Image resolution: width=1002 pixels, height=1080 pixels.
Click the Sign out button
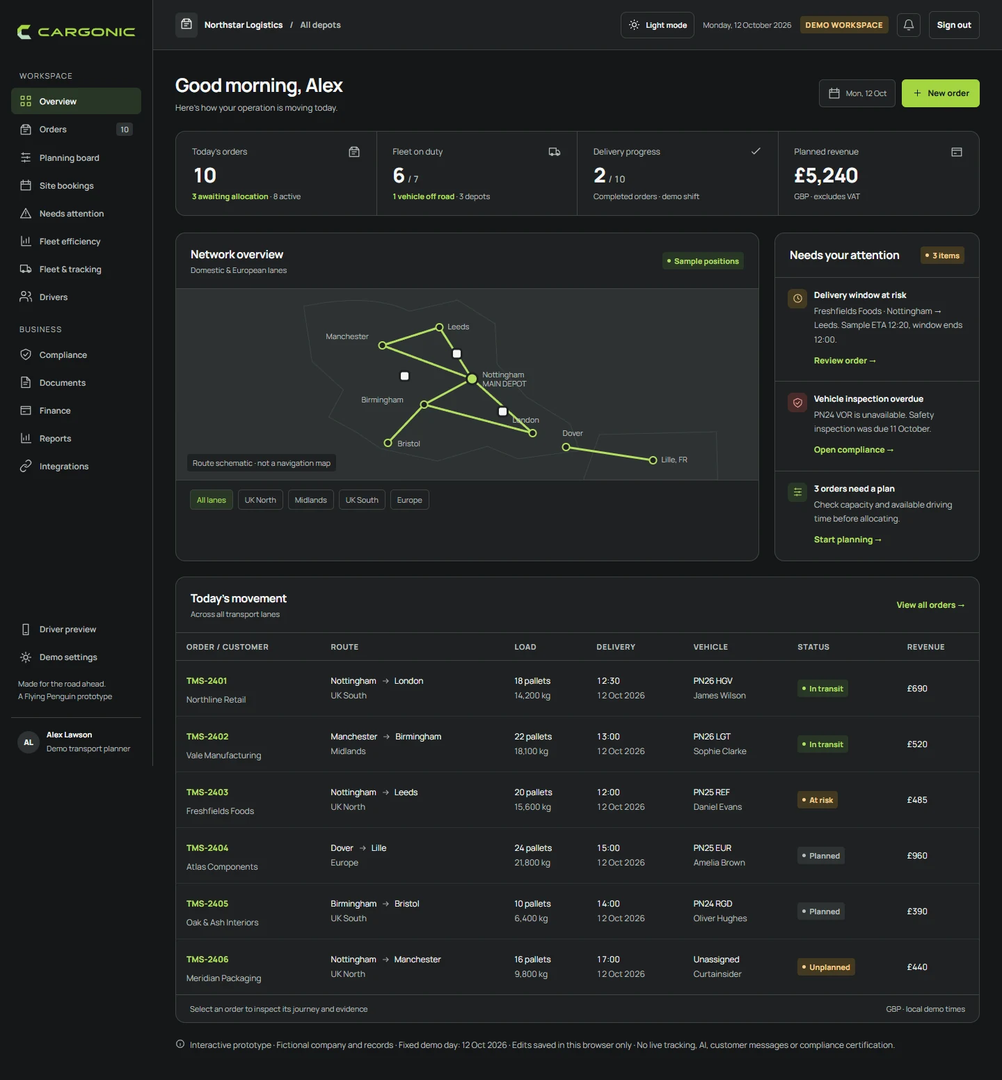954,25
